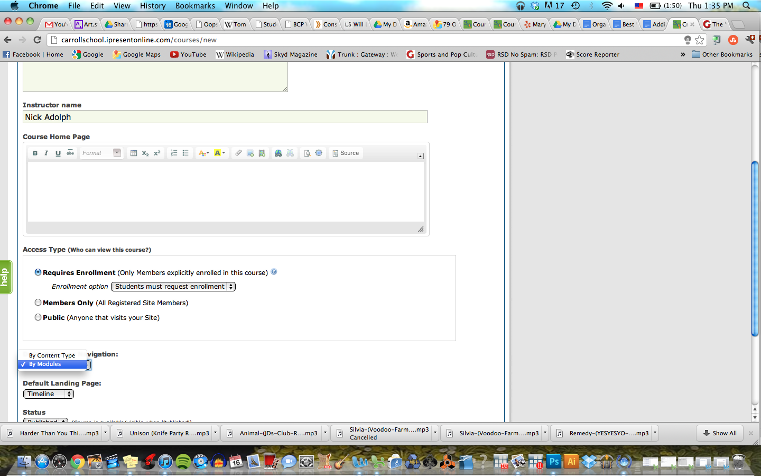Insert media using the film icon
The width and height of the screenshot is (761, 476).
[x=262, y=153]
